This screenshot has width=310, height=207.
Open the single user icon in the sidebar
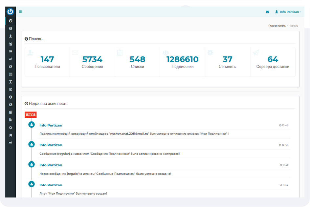pos(11,36)
